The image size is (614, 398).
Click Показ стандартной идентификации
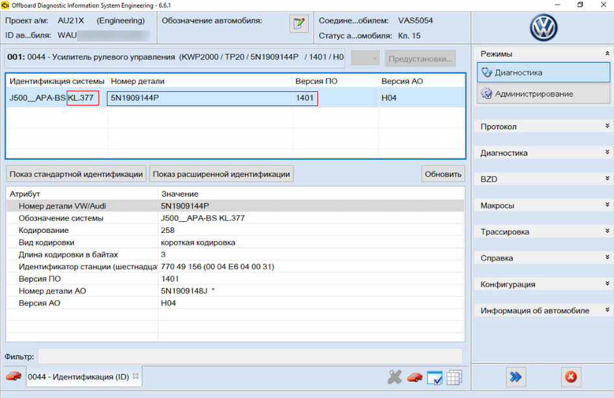coord(76,174)
